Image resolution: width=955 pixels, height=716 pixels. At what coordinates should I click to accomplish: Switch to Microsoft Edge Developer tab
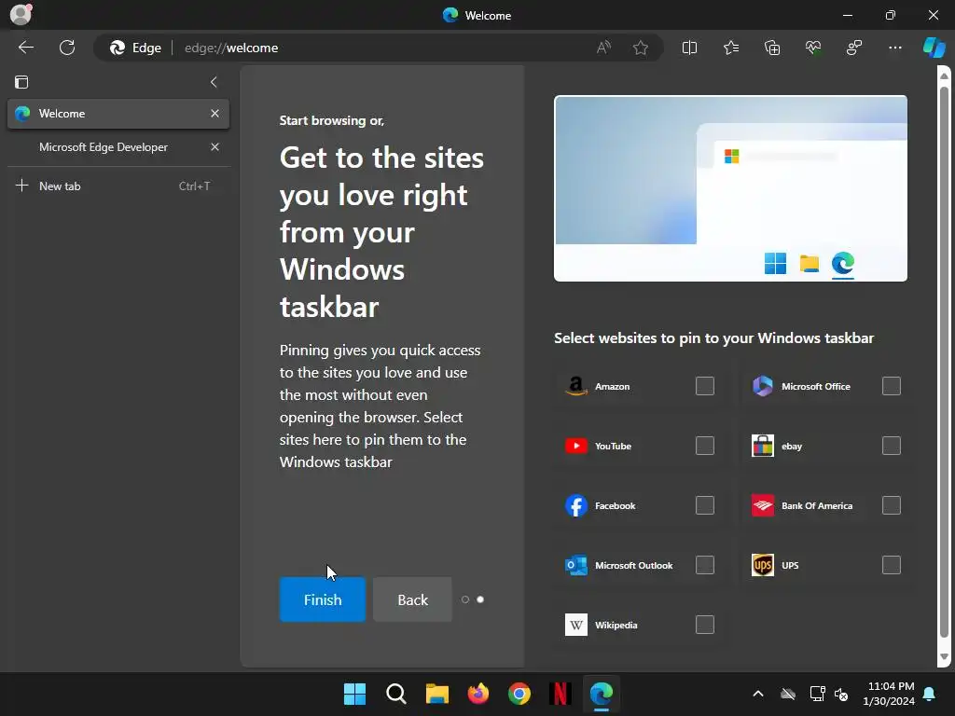[x=118, y=146]
